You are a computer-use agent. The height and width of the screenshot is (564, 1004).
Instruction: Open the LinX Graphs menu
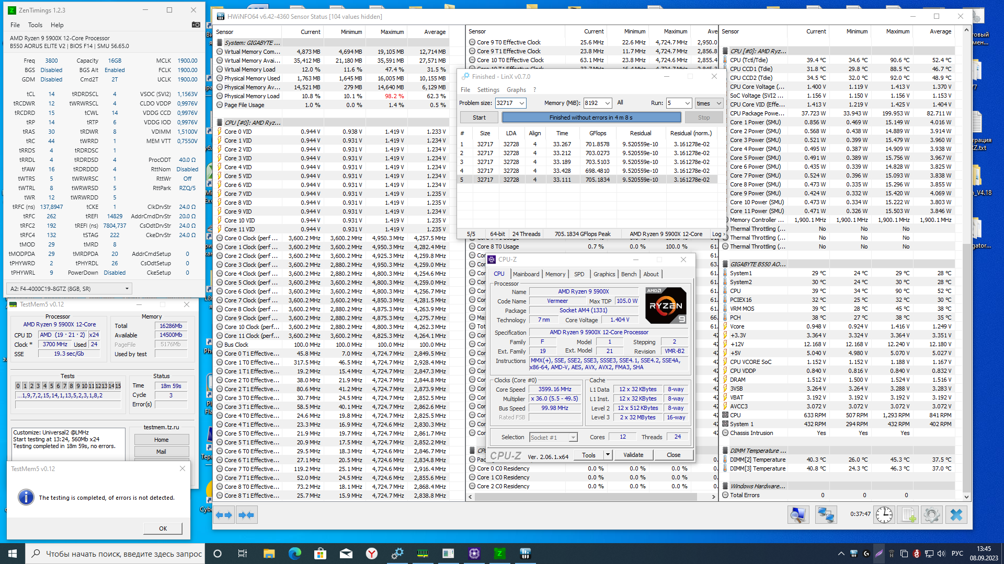(516, 90)
